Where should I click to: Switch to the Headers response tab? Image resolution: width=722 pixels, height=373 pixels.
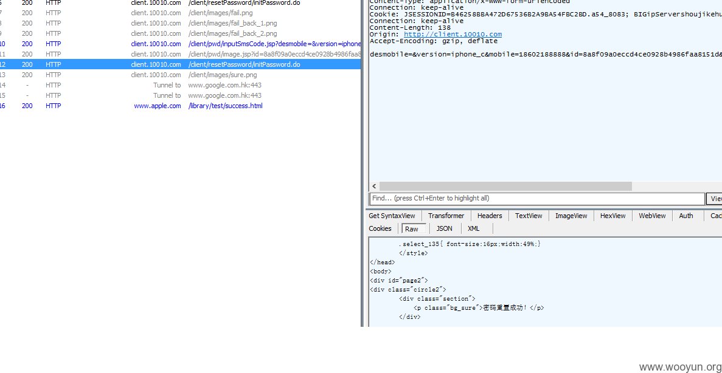tap(490, 216)
